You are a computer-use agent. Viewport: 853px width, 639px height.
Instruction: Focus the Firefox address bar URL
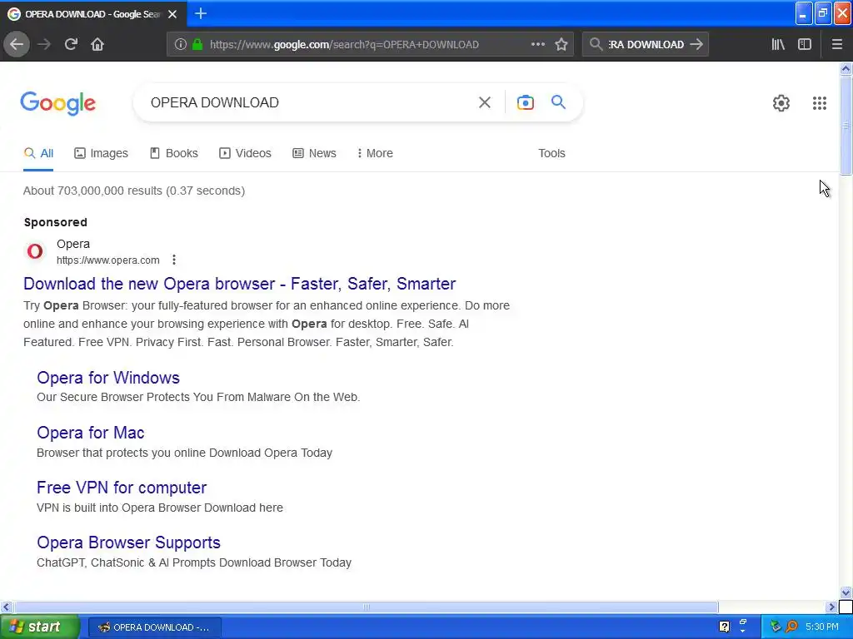344,44
